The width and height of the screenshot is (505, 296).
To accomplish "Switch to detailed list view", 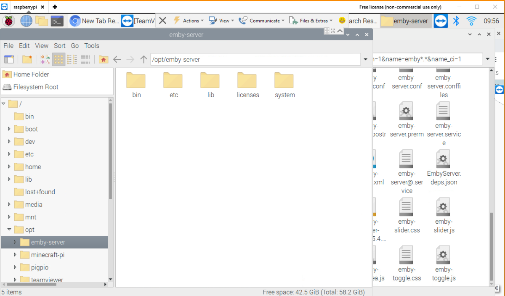I will click(x=86, y=60).
